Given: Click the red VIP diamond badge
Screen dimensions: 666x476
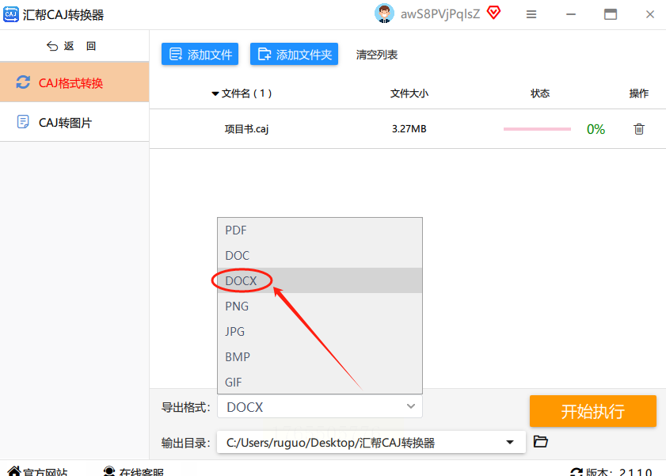Looking at the screenshot, I should click(493, 13).
